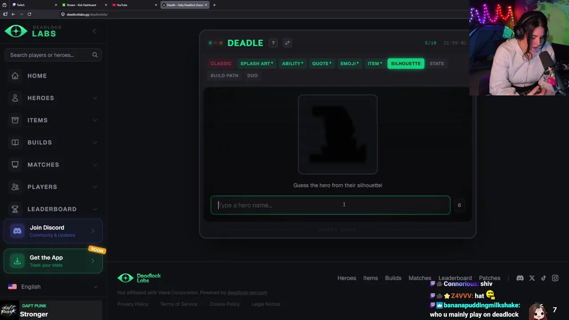
Task: Open Matches footer link
Action: (x=420, y=278)
